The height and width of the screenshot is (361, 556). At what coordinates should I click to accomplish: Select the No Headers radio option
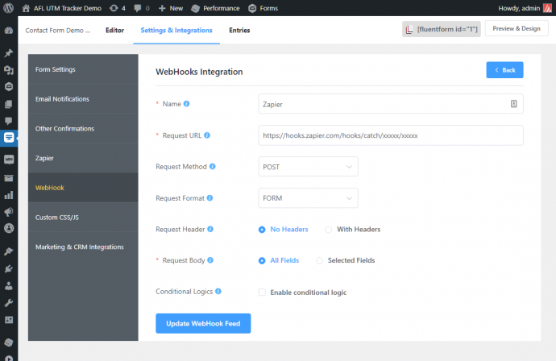point(262,230)
